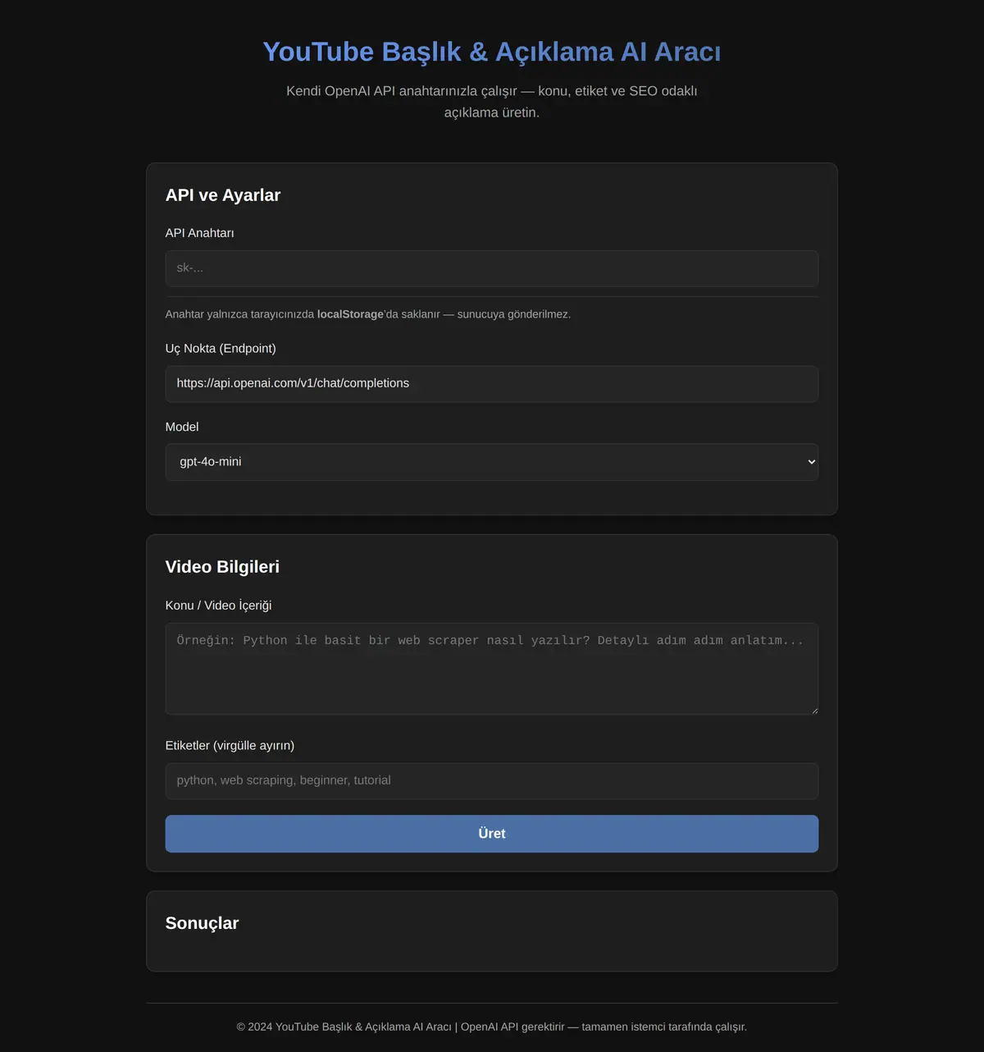Viewport: 984px width, 1052px height.
Task: Click the footer copyright text
Action: (x=492, y=1027)
